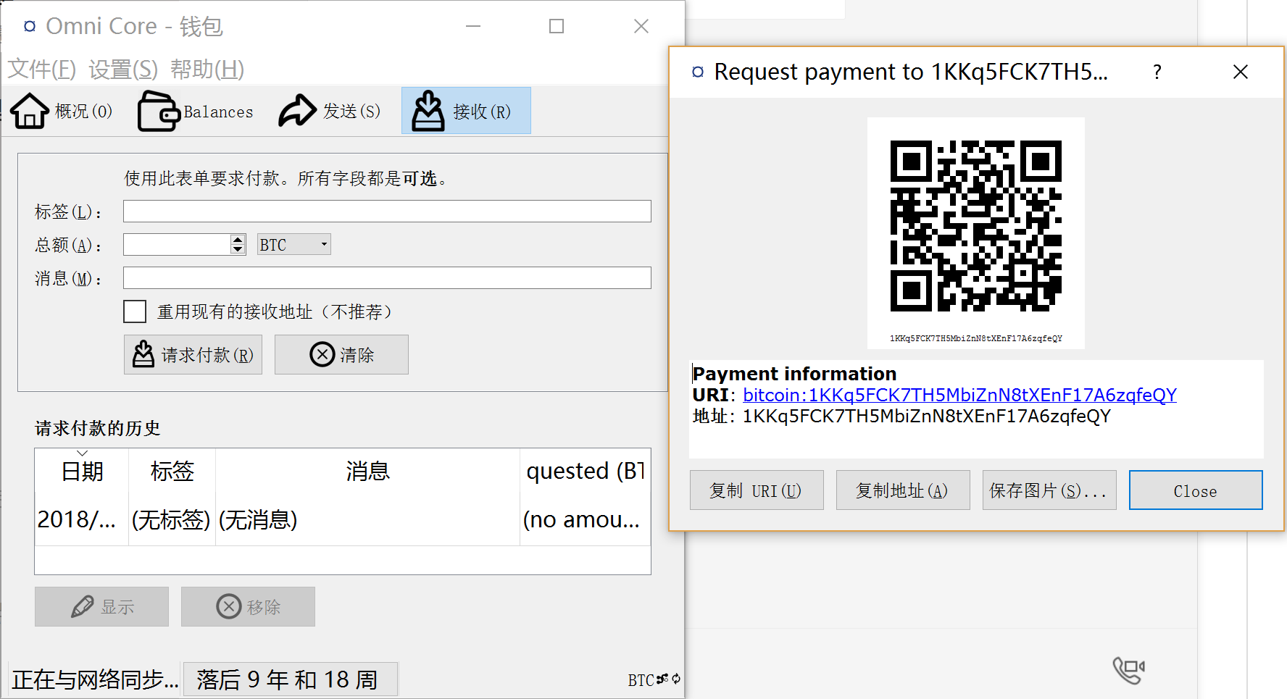The width and height of the screenshot is (1287, 699).
Task: Click the 总额(A) amount input field
Action: click(177, 244)
